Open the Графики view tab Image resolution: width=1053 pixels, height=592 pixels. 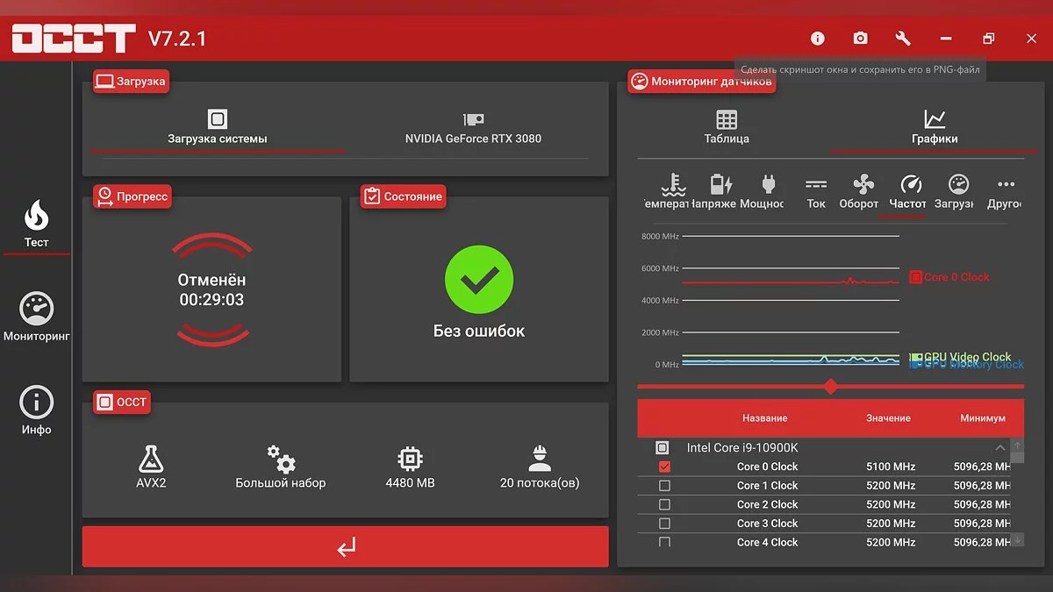tap(935, 128)
